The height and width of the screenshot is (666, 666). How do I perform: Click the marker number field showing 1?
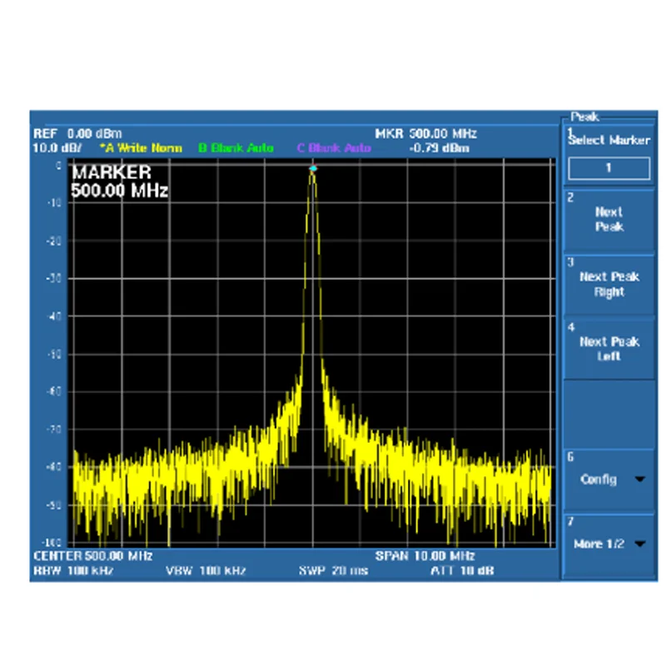pyautogui.click(x=609, y=168)
